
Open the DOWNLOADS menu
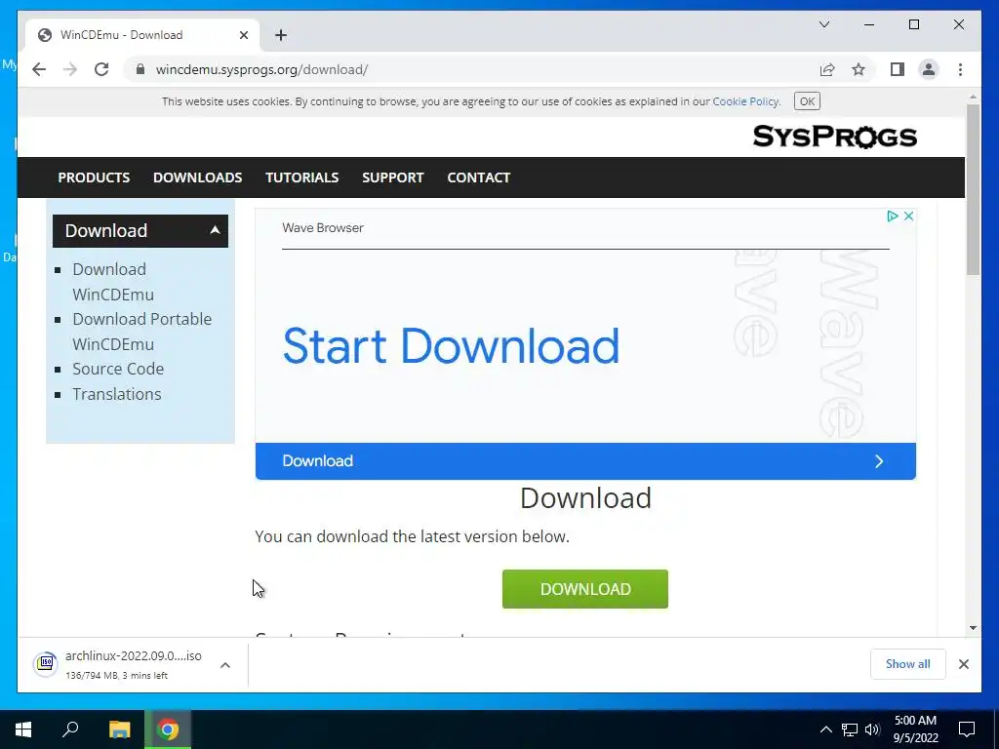coord(197,177)
